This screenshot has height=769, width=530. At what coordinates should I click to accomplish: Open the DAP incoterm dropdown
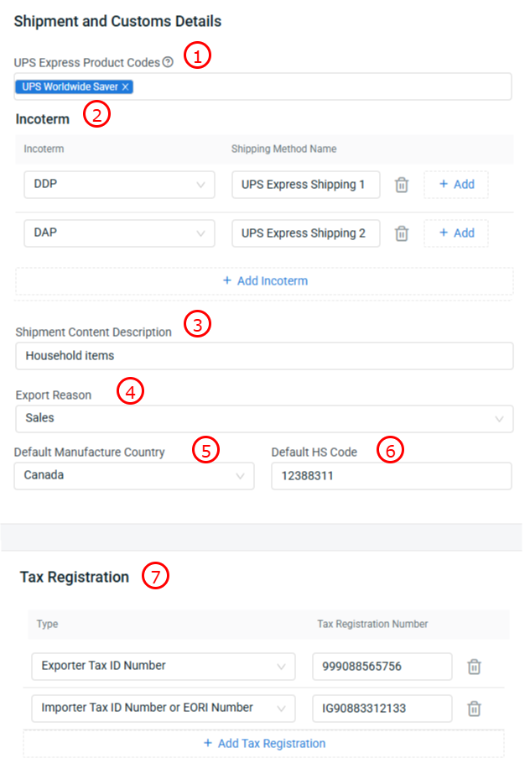[119, 233]
